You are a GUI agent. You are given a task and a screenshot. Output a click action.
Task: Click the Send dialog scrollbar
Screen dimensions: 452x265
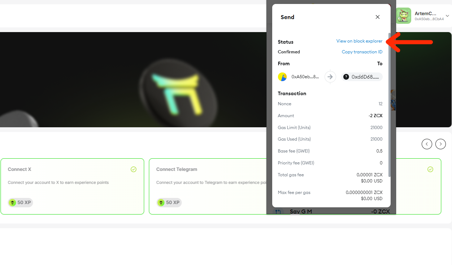click(389, 105)
